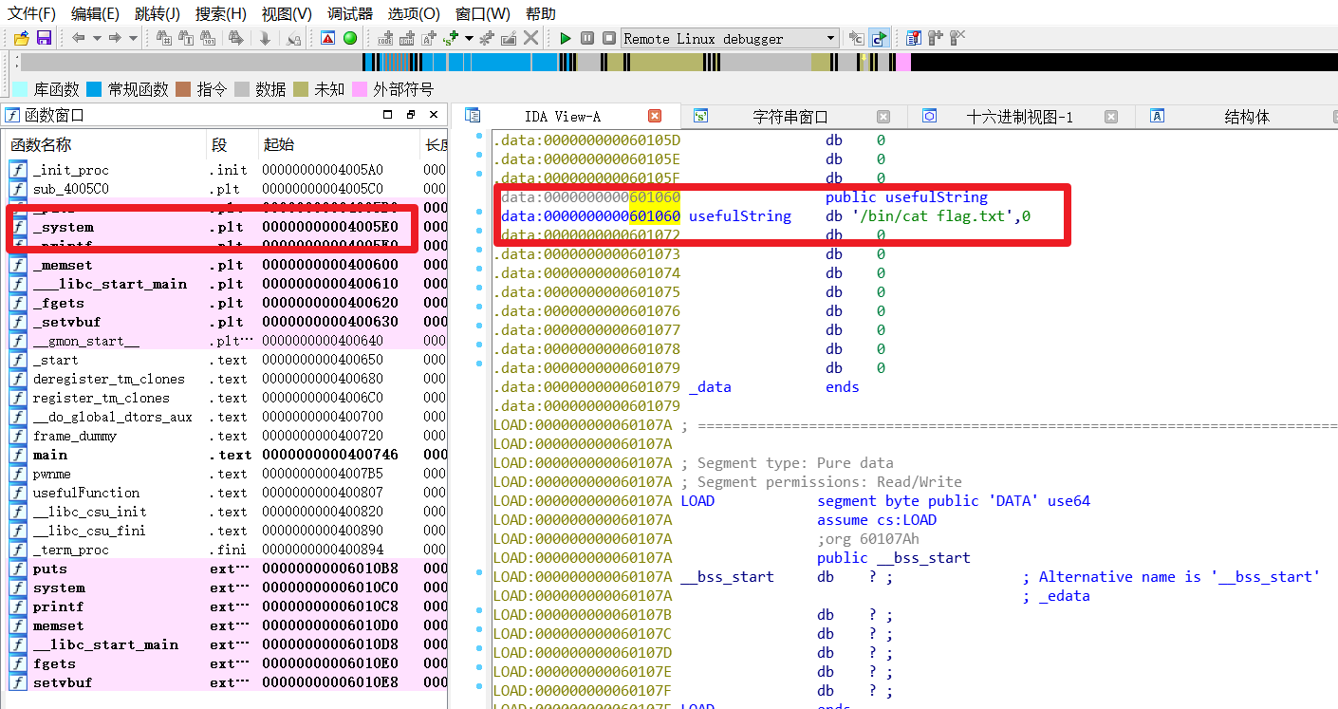
Task: Click the red warning triangle icon
Action: (327, 38)
